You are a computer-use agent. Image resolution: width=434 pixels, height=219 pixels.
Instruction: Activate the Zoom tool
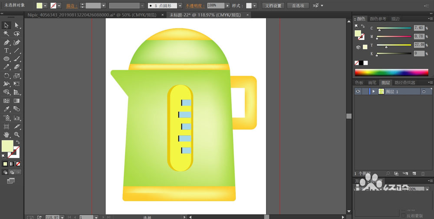[x=16, y=135]
